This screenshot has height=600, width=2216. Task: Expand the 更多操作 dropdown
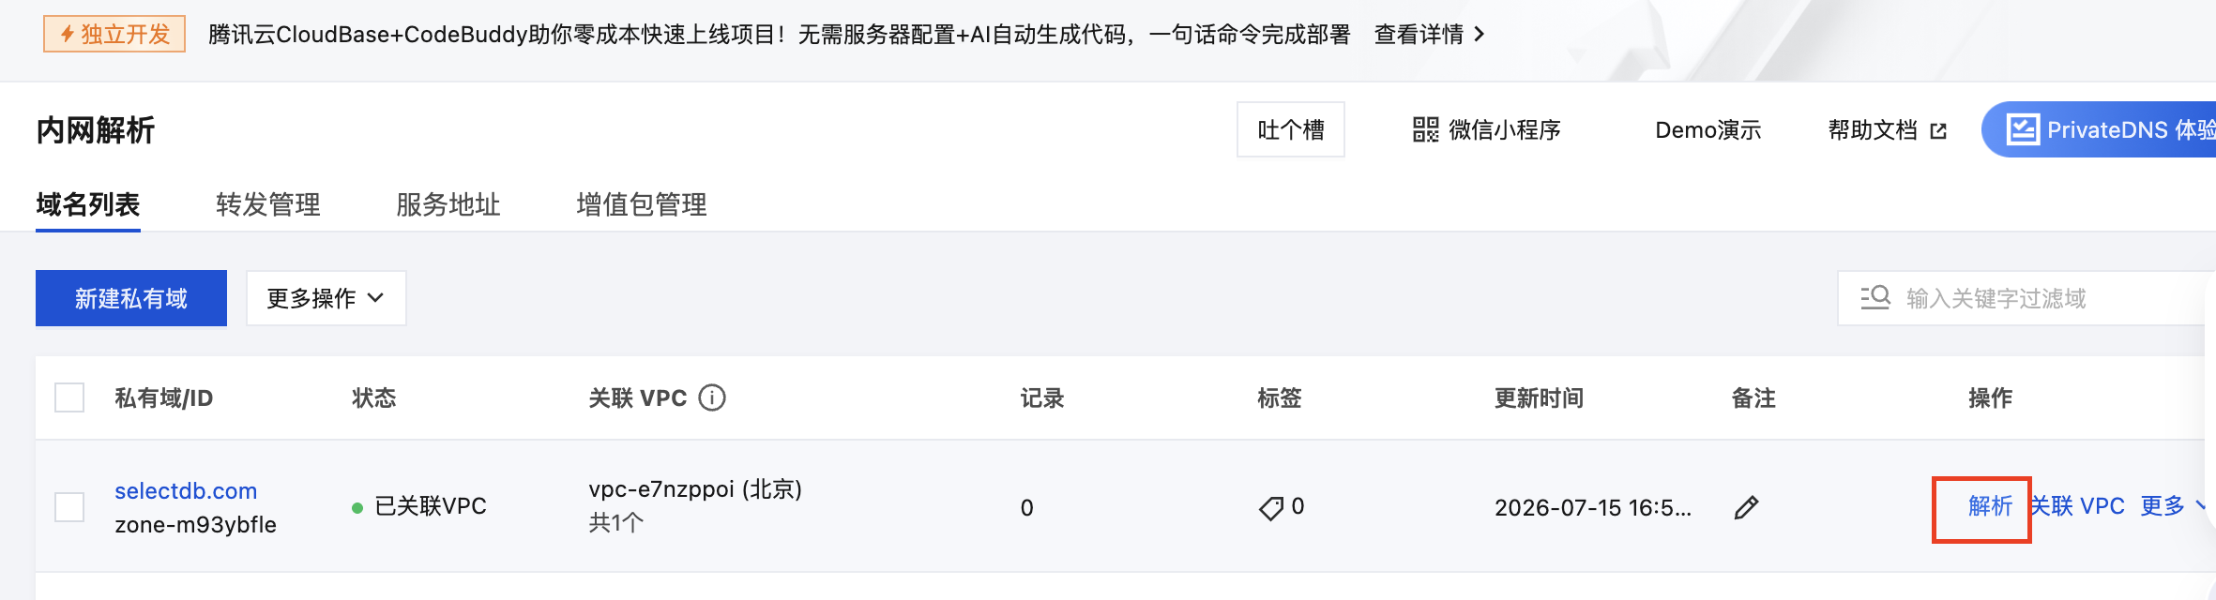[x=326, y=298]
